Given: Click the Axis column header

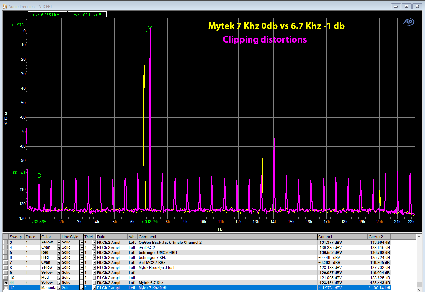Looking at the screenshot, I should click(x=133, y=237).
